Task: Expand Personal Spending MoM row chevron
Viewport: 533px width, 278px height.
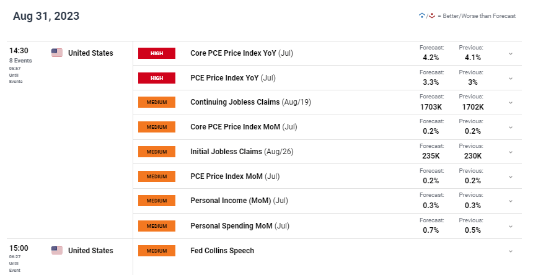Action: (x=511, y=227)
